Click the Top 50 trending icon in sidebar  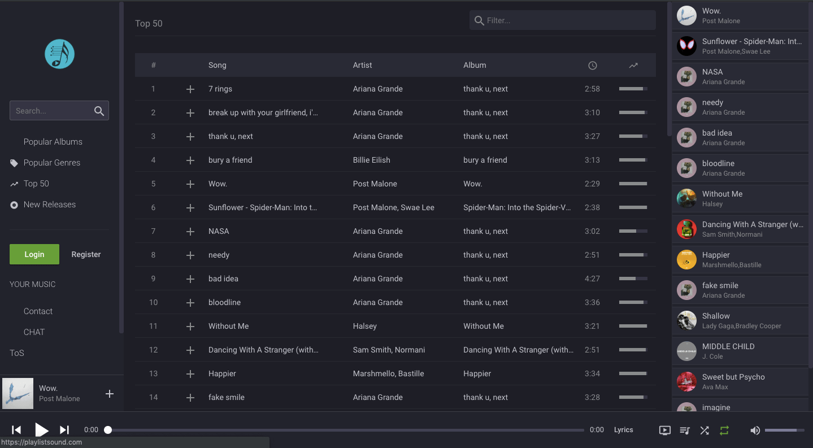click(x=14, y=184)
